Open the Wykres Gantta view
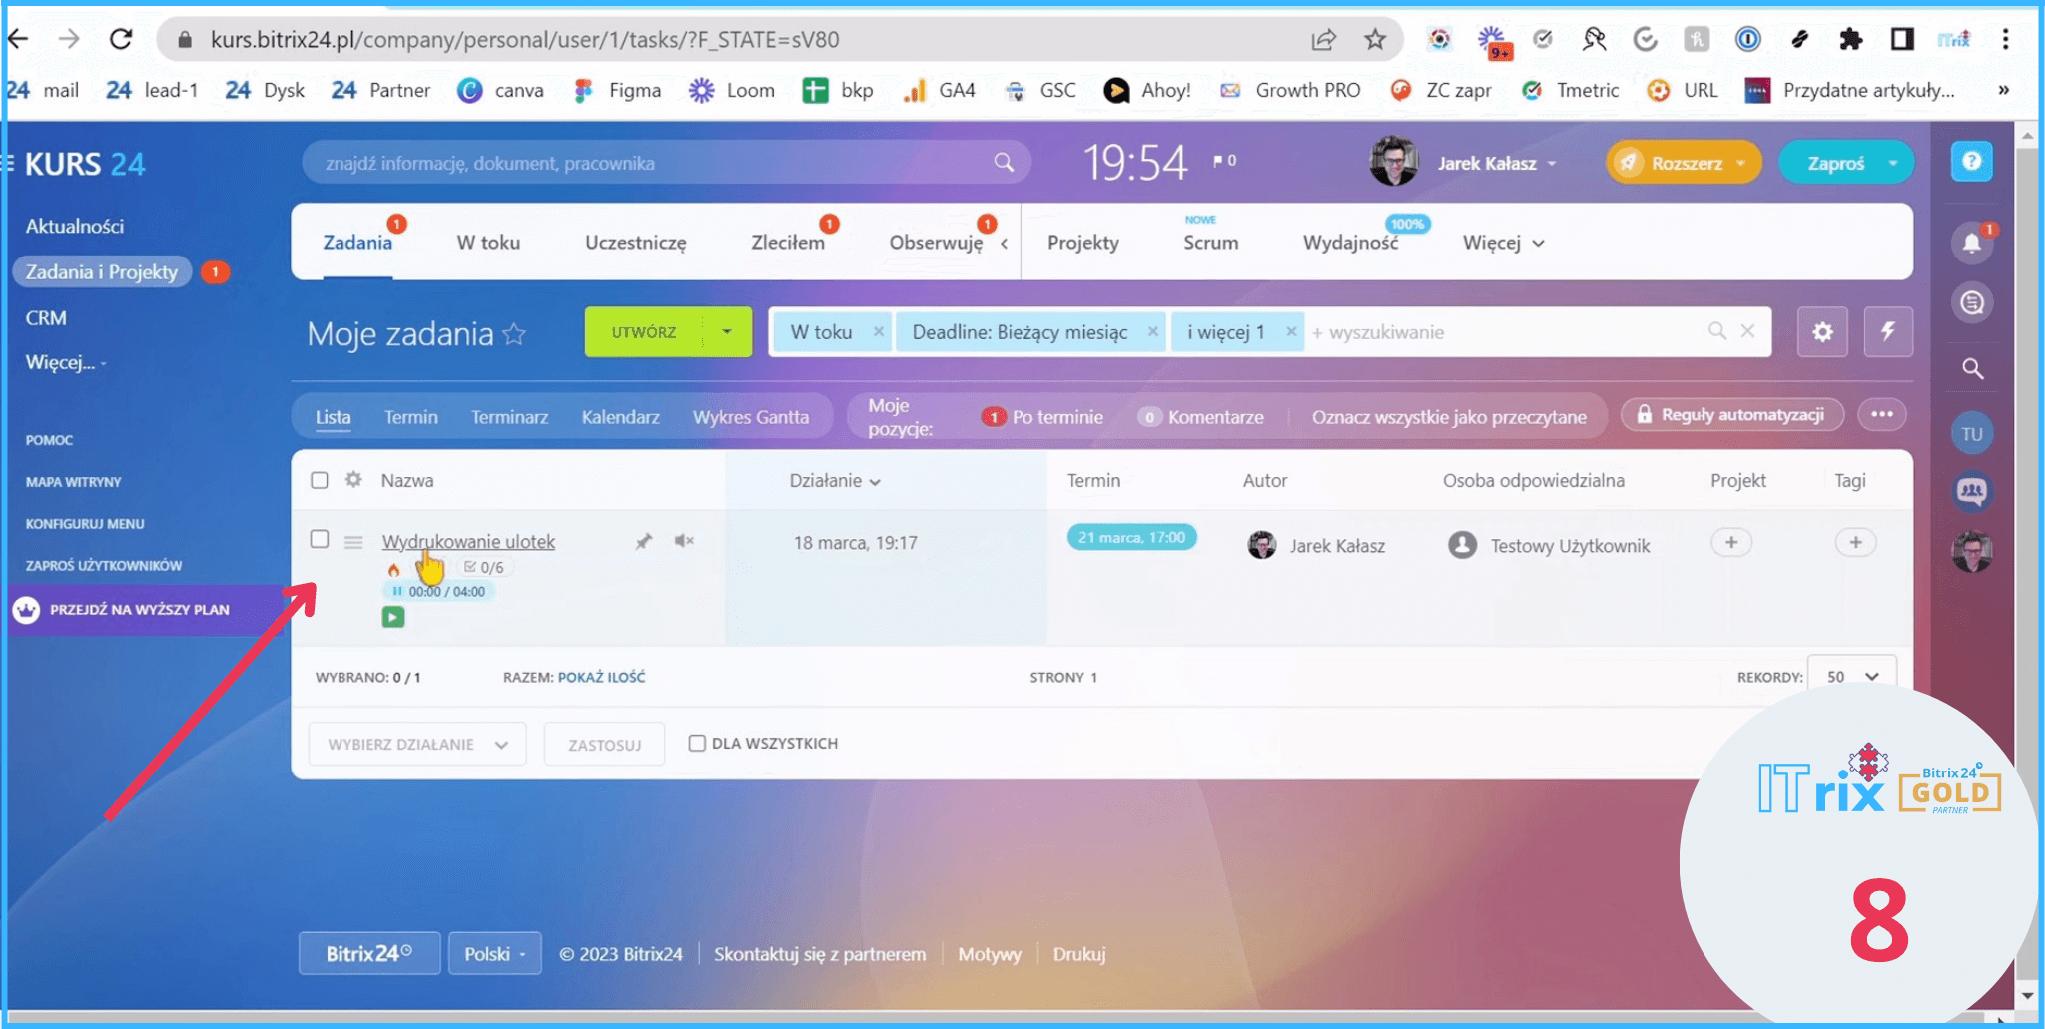The width and height of the screenshot is (2045, 1029). (751, 417)
